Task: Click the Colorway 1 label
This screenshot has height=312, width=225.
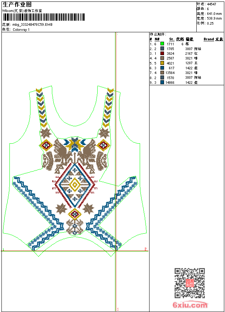Action: pyautogui.click(x=21, y=30)
